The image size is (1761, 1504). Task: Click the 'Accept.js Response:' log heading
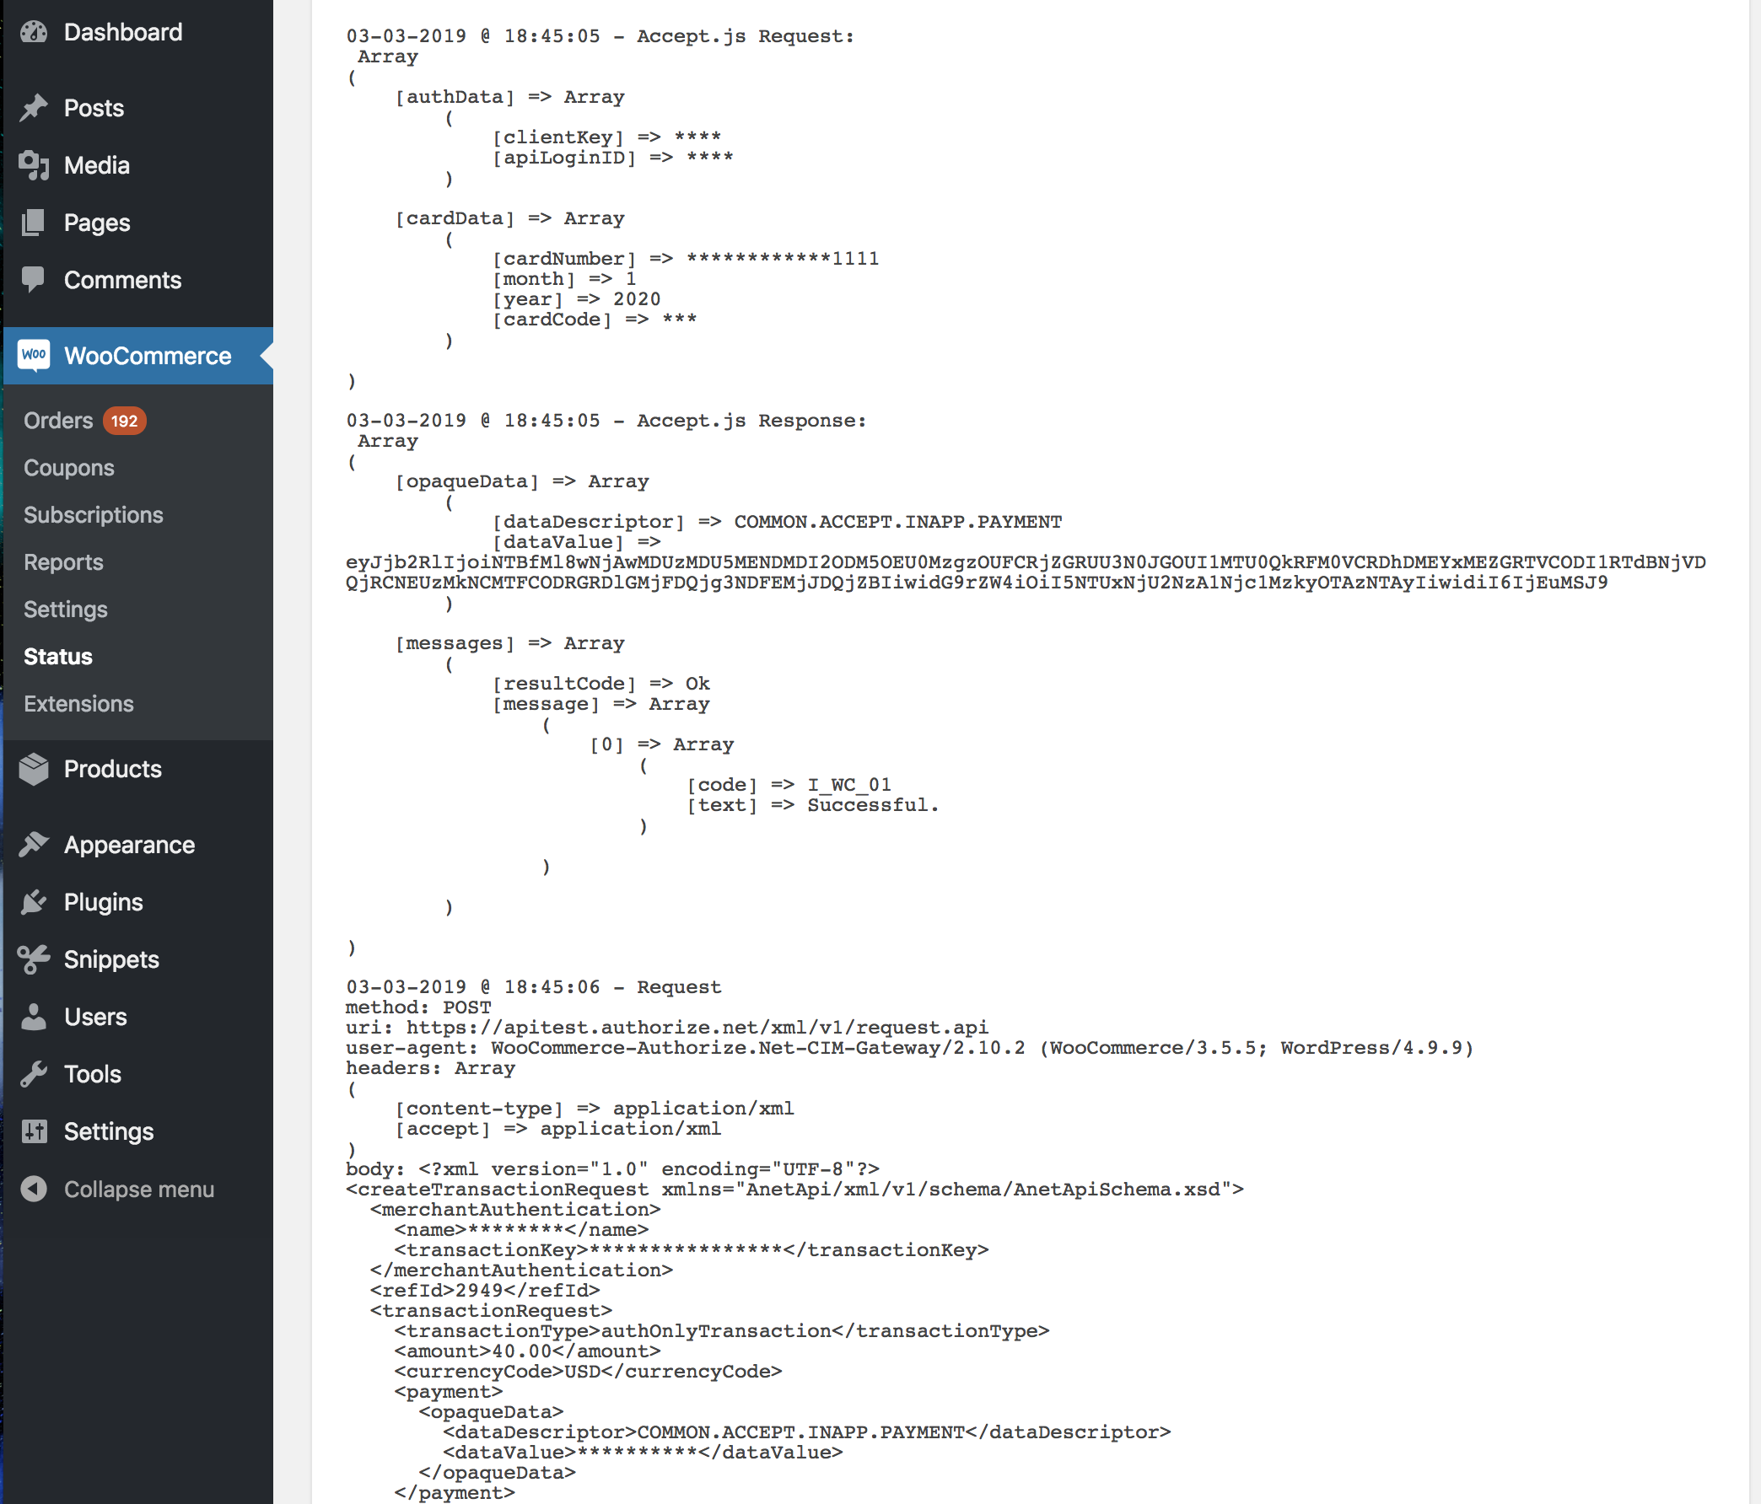(751, 420)
